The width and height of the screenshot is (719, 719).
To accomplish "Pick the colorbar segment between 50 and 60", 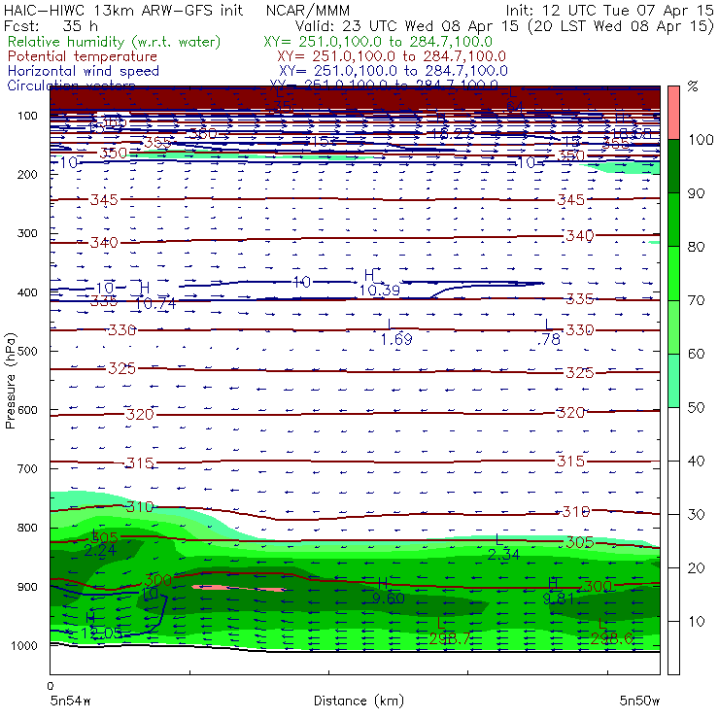I will tap(673, 381).
